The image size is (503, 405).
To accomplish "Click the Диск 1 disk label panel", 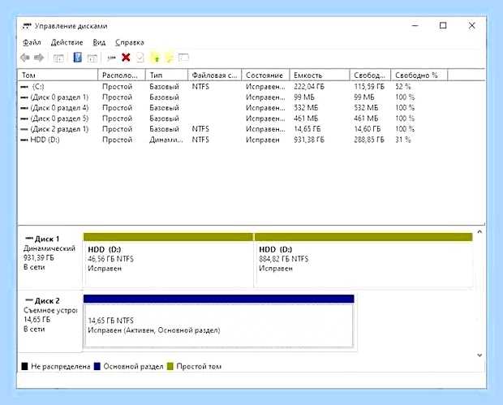I will click(x=50, y=256).
